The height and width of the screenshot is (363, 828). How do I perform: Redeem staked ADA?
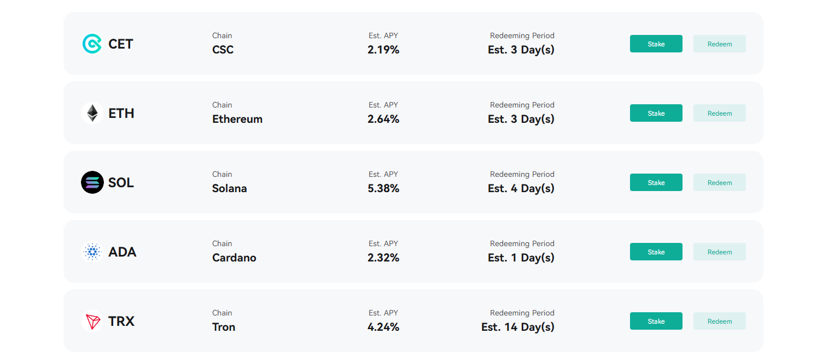[719, 252]
